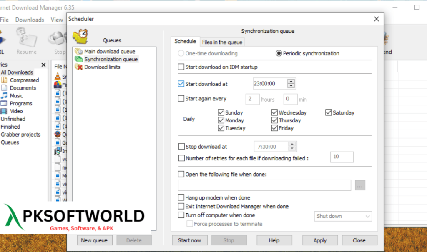Uncheck Monday checkbox
Screen dimensions: 427x252
pyautogui.click(x=221, y=120)
